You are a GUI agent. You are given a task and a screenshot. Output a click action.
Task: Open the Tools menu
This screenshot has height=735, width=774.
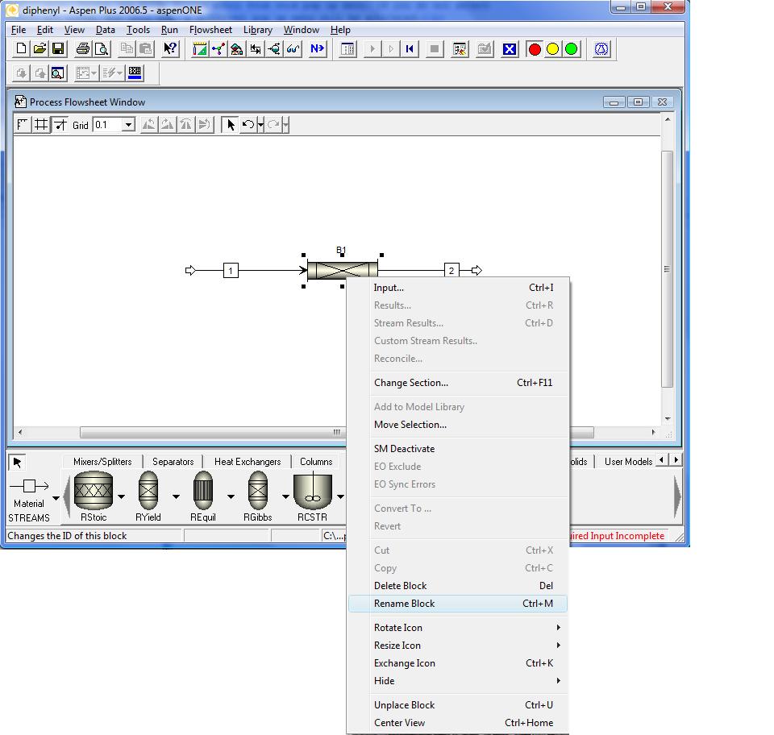tap(138, 30)
